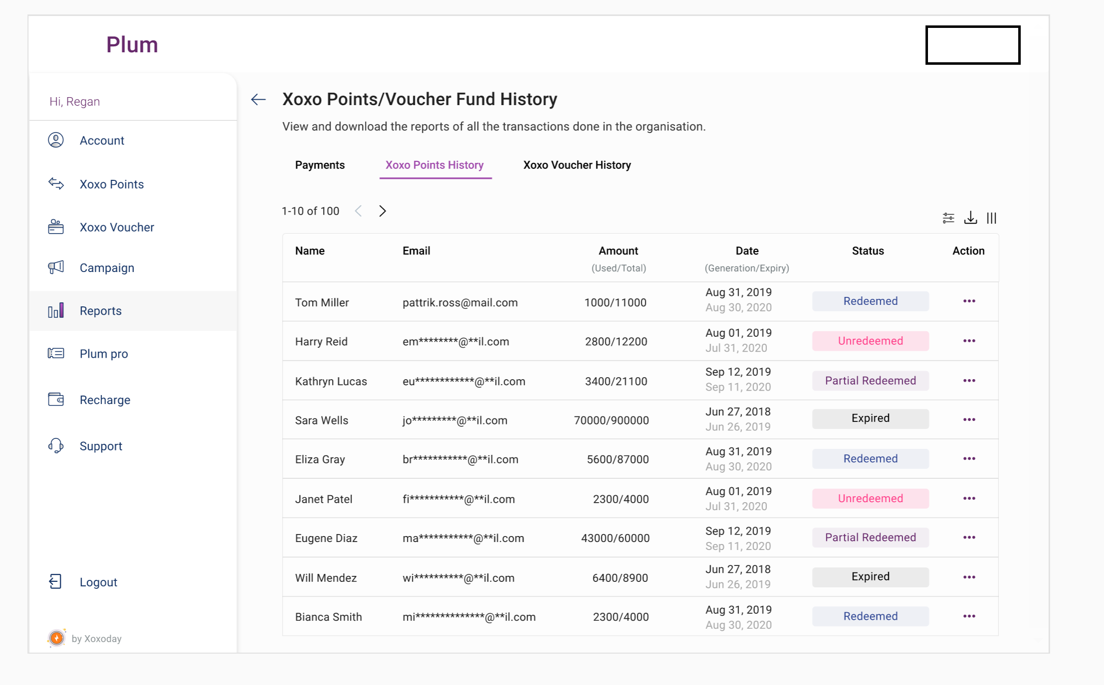Click the Campaign megaphone icon
The height and width of the screenshot is (685, 1104).
(x=56, y=268)
